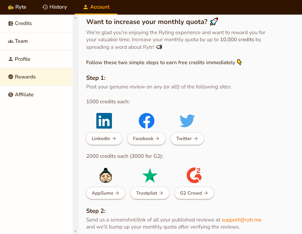Click the G2 Crowd logo icon
Viewport: 302px width, 234px height.
click(x=194, y=175)
